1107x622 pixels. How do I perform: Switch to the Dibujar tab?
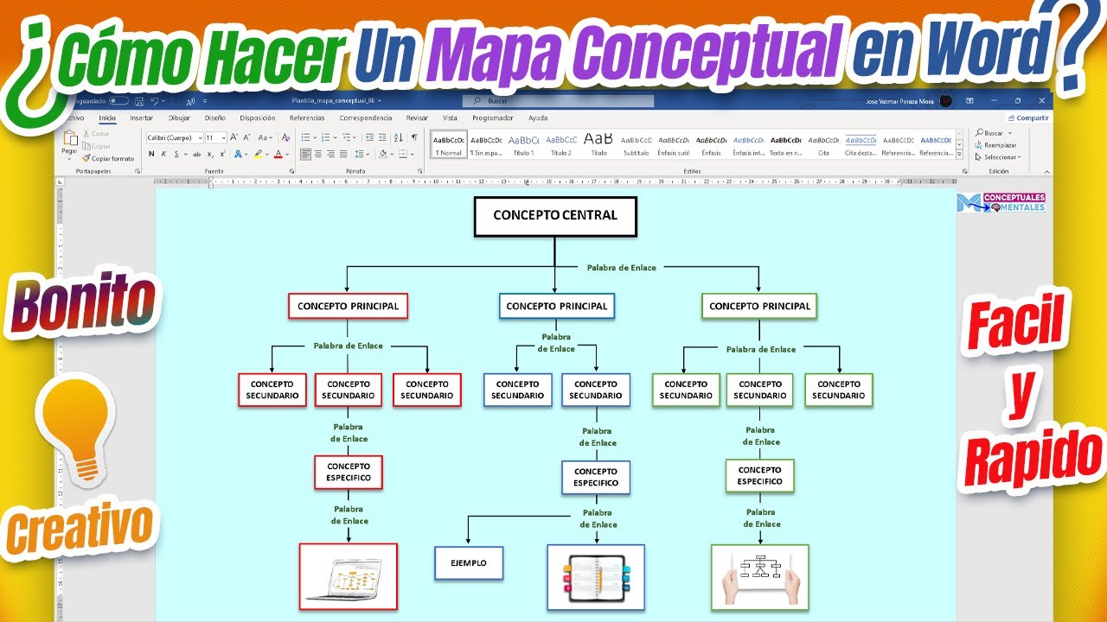coord(179,117)
